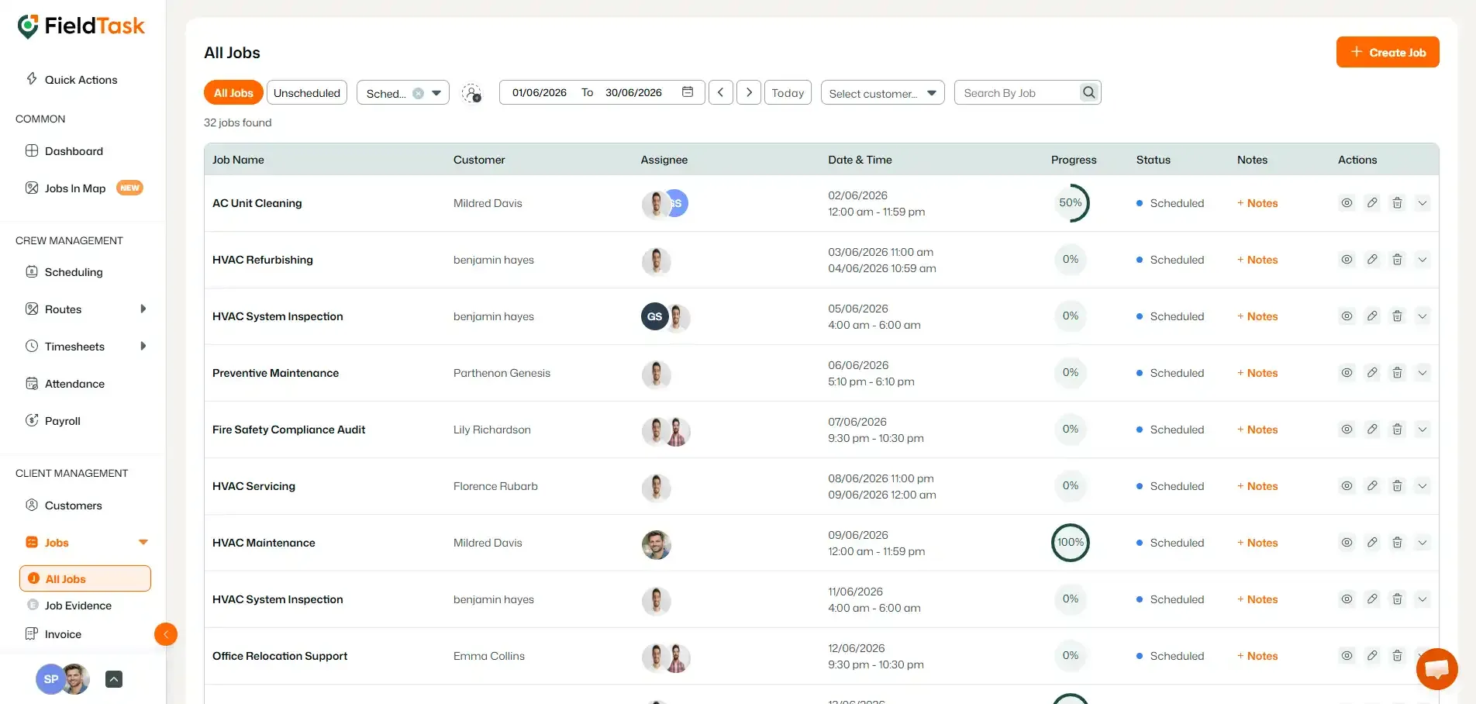Click dark up-arrow icon beside profile photo

point(114,679)
